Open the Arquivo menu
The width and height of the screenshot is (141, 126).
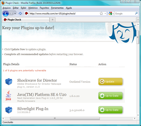[x=7, y=8]
